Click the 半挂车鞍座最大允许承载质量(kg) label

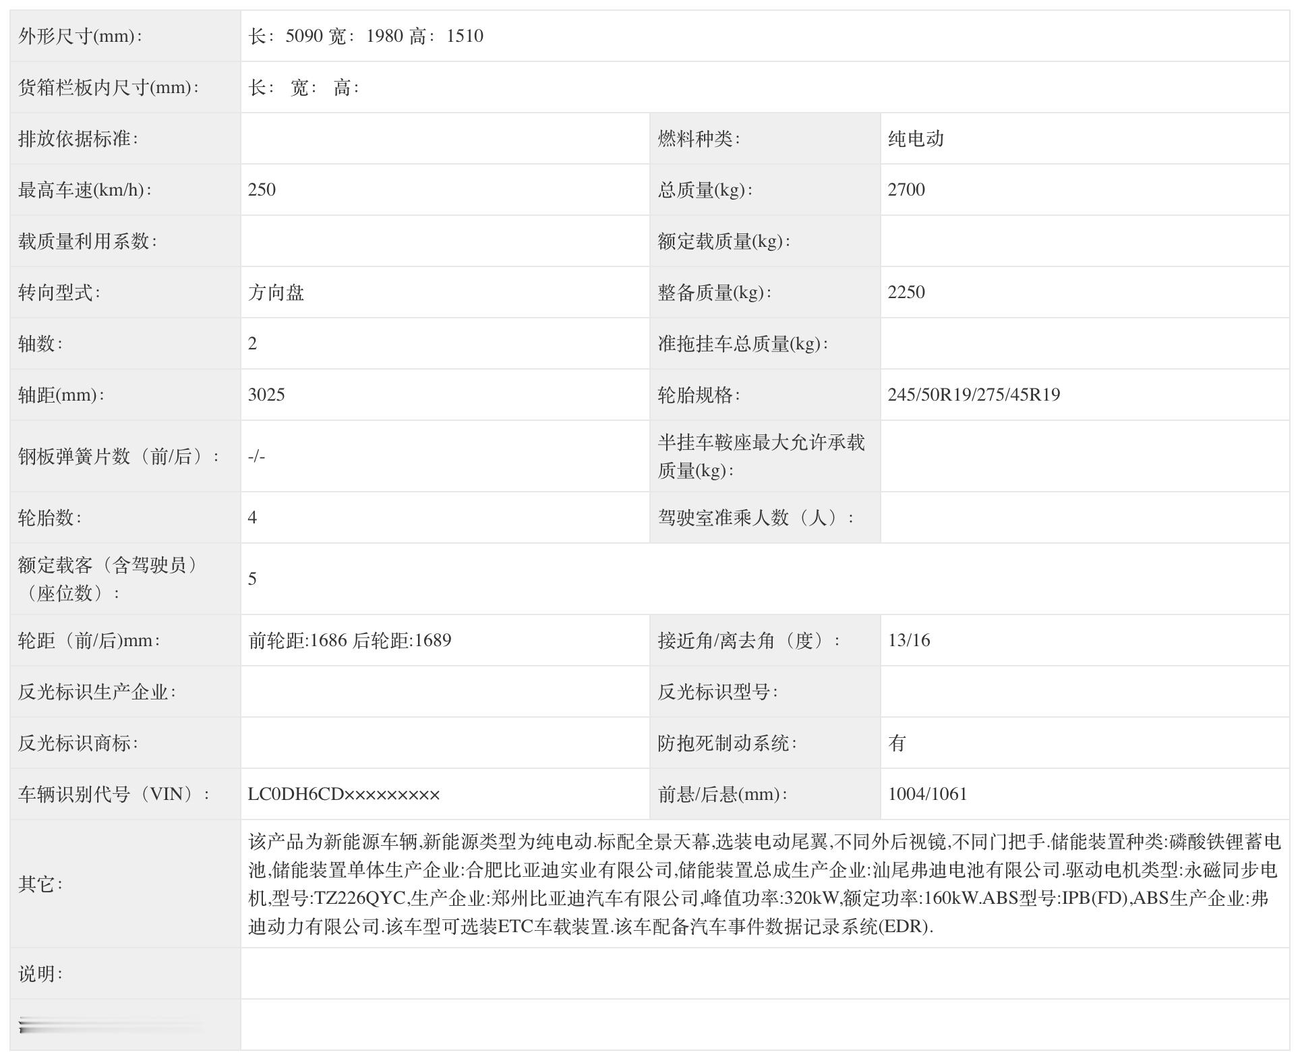point(761,456)
